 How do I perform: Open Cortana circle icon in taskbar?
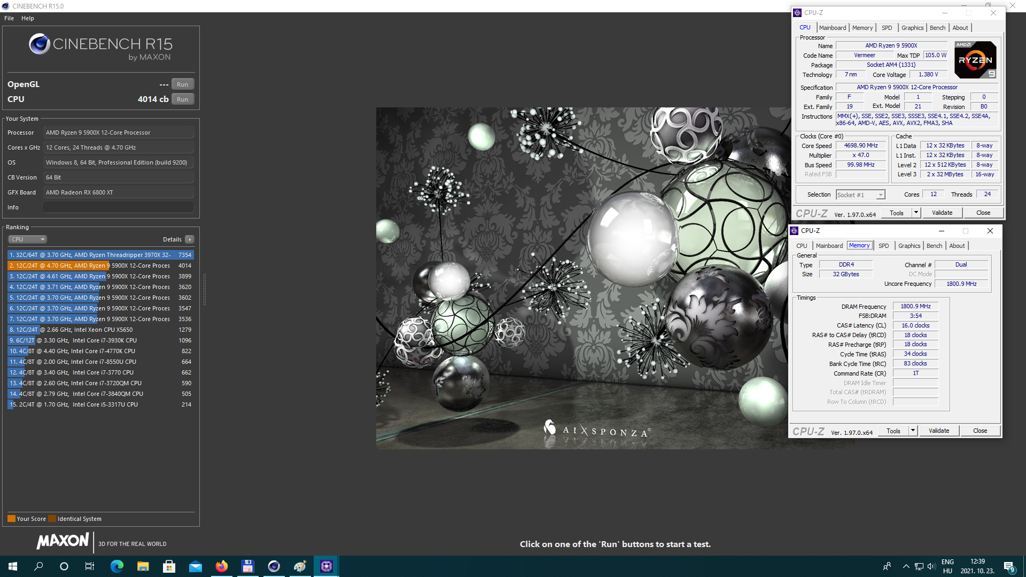(x=64, y=566)
